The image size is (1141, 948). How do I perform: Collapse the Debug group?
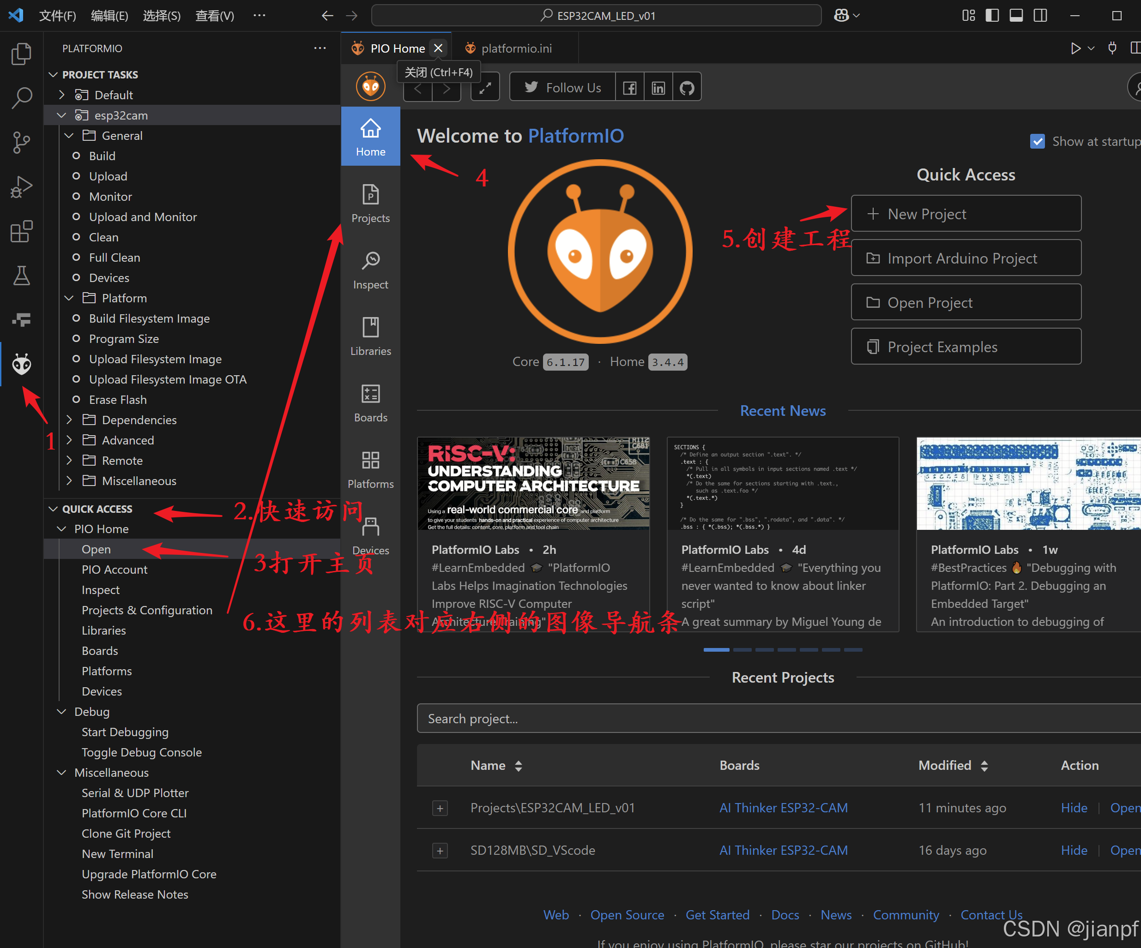(61, 712)
